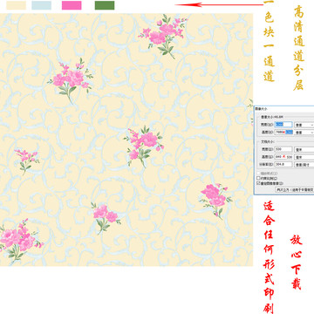Toggle the constrain proportions checkbox
314x314 pixels.
click(x=258, y=178)
